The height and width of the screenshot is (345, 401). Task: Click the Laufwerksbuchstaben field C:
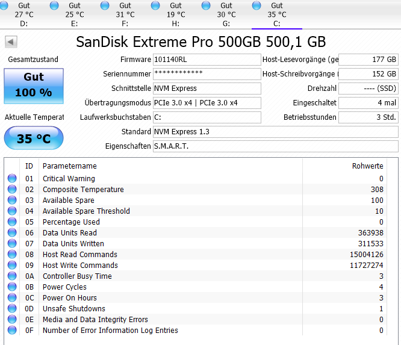207,117
